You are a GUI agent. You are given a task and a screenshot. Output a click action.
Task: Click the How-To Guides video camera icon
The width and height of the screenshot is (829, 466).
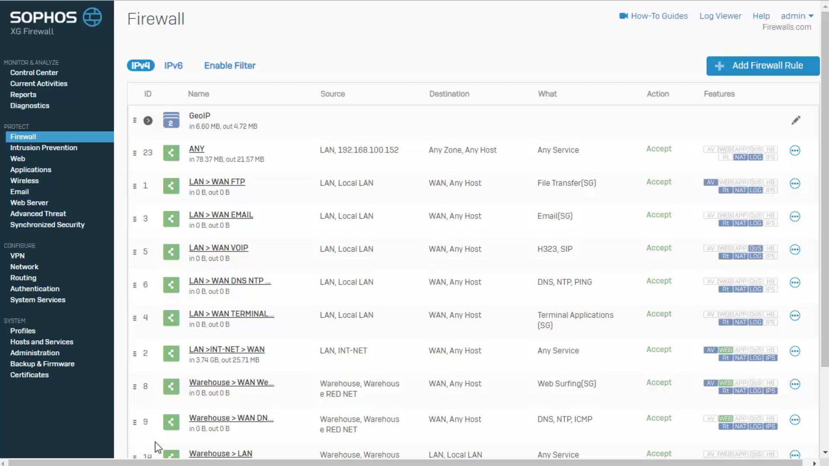pyautogui.click(x=623, y=16)
